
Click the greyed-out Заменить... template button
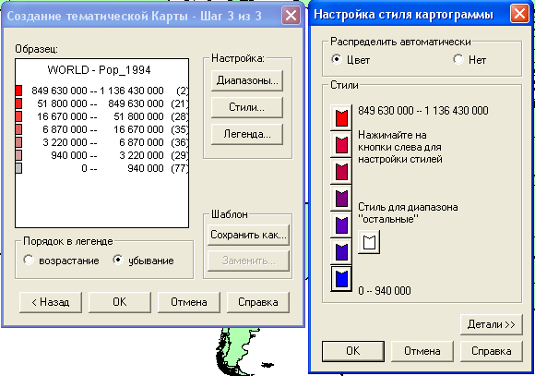point(248,261)
